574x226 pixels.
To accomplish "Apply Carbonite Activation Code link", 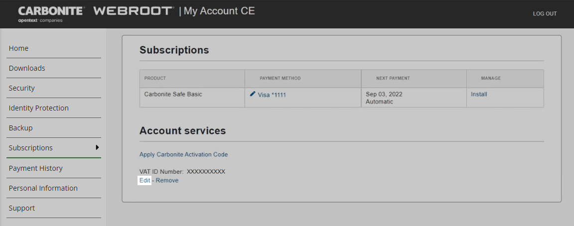I will tap(183, 154).
